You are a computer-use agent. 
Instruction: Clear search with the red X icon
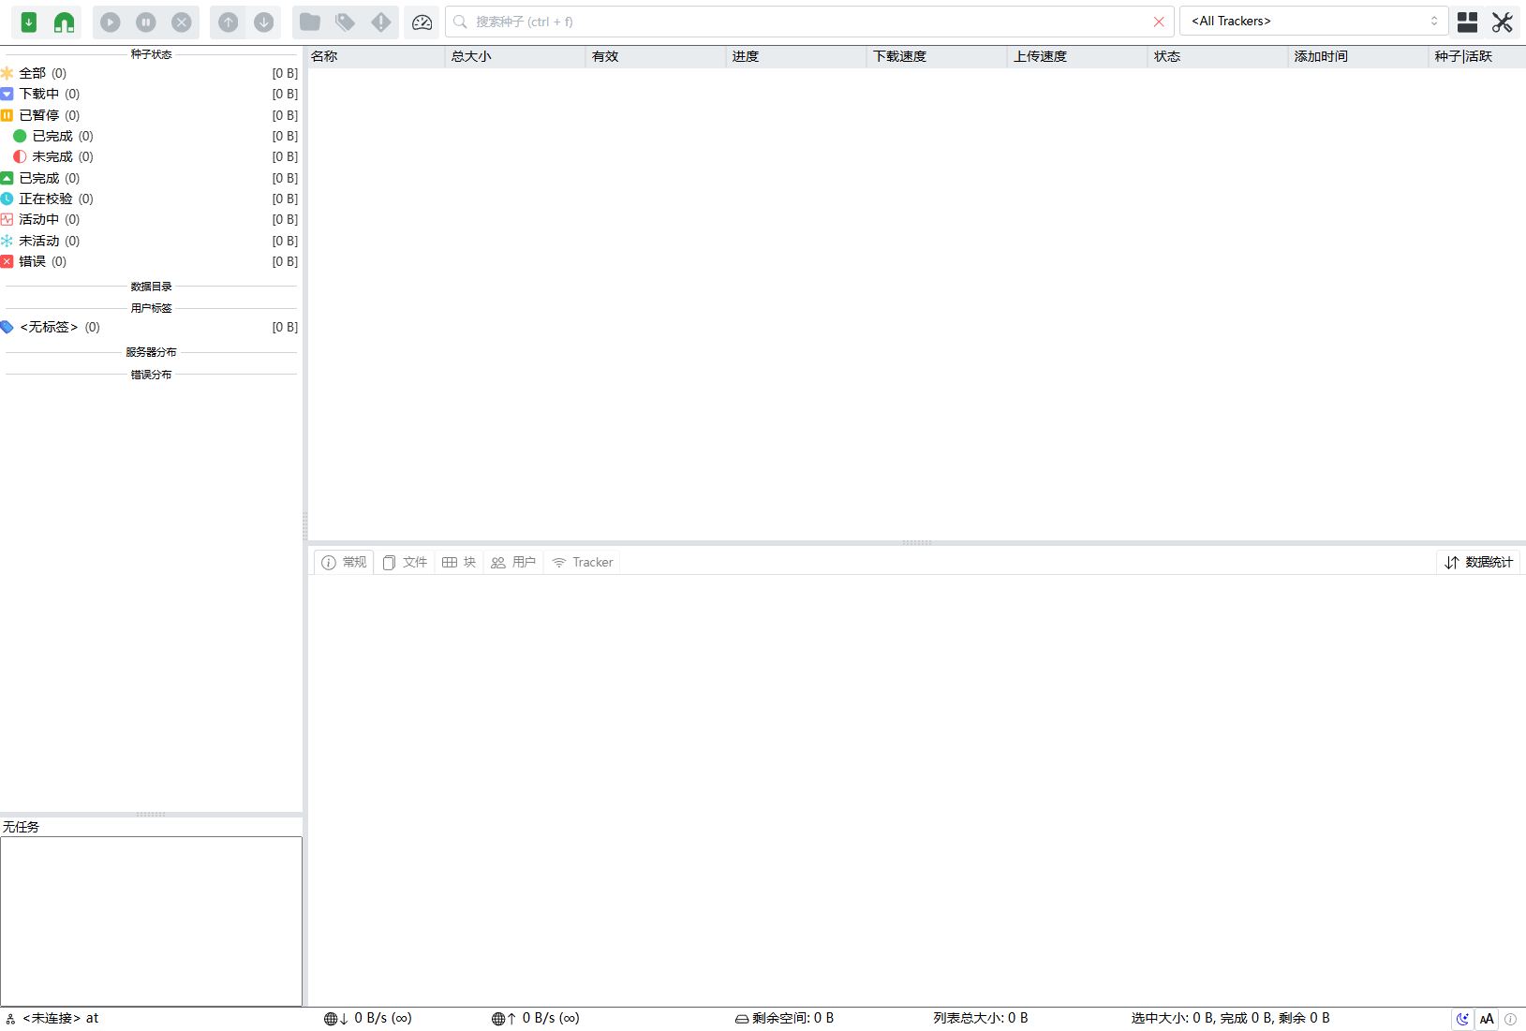(1159, 22)
